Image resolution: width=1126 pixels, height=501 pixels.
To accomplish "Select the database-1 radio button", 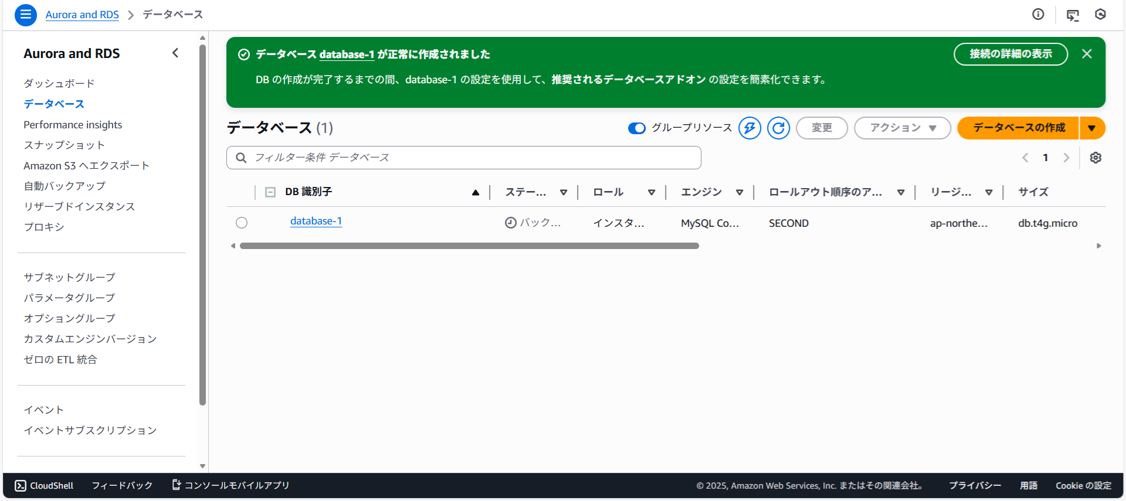I will (x=242, y=223).
